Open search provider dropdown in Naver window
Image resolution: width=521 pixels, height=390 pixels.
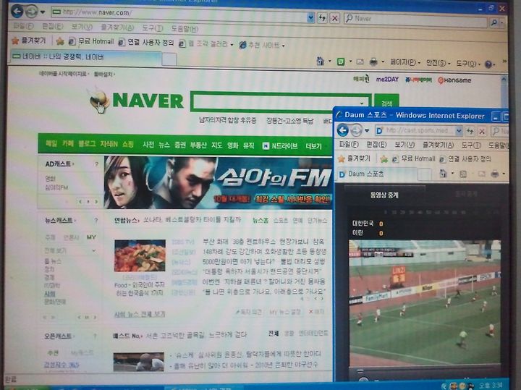(x=502, y=23)
